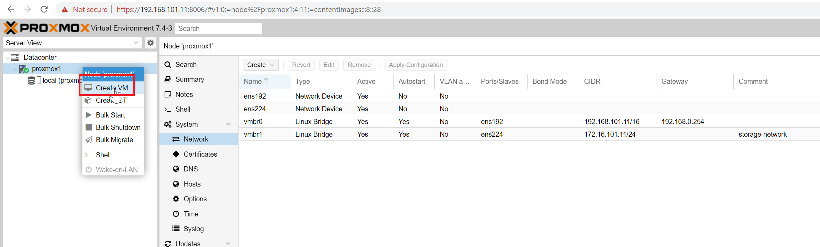Image resolution: width=820 pixels, height=247 pixels.
Task: Click the Gateway column header
Action: pos(695,81)
